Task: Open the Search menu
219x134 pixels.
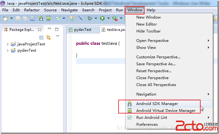Action: click(88, 10)
